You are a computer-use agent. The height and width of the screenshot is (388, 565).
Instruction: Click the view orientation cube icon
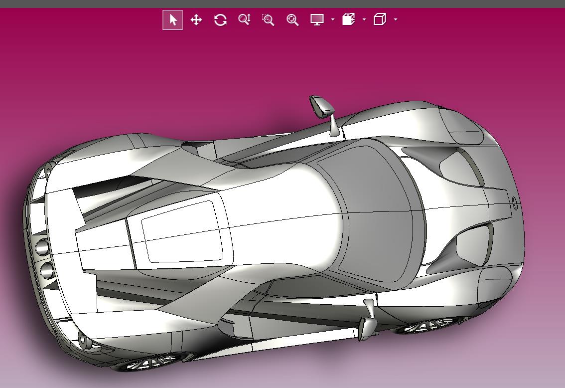pyautogui.click(x=380, y=19)
